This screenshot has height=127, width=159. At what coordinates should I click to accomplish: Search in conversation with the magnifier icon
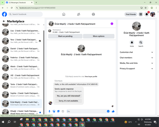[x=141, y=43]
